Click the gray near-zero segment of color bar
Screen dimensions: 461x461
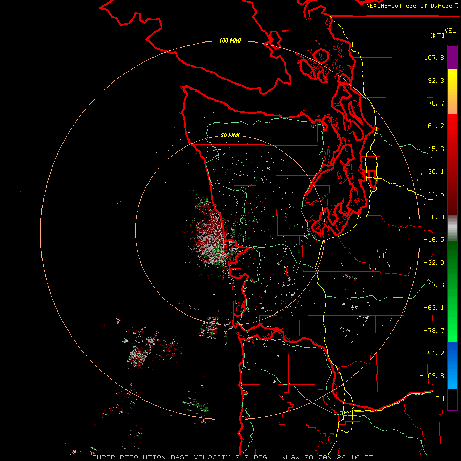point(452,228)
